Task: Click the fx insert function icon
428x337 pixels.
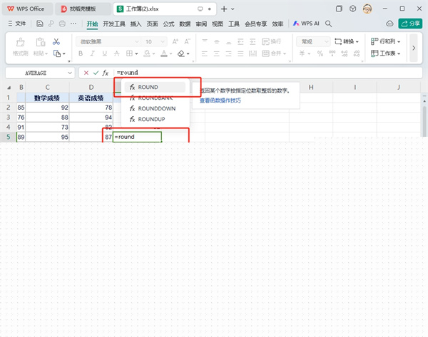Action: [106, 73]
